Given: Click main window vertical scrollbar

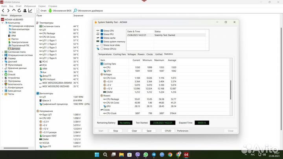Looking at the screenshot, I should (x=281, y=79).
